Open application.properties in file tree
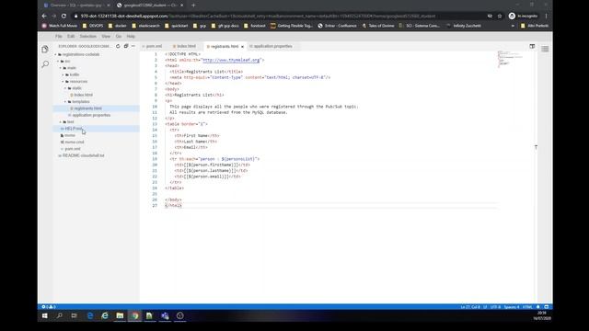The width and height of the screenshot is (589, 331). tap(91, 115)
